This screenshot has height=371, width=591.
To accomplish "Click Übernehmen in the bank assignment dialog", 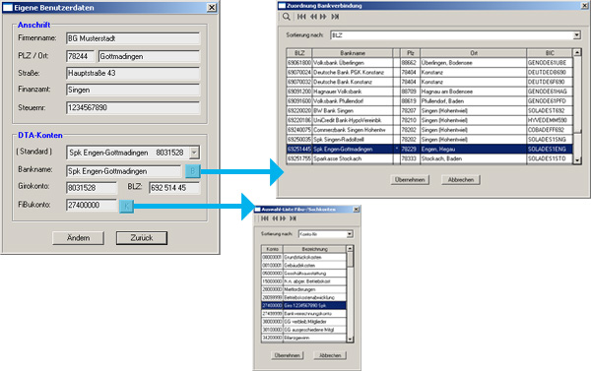I will tap(410, 180).
